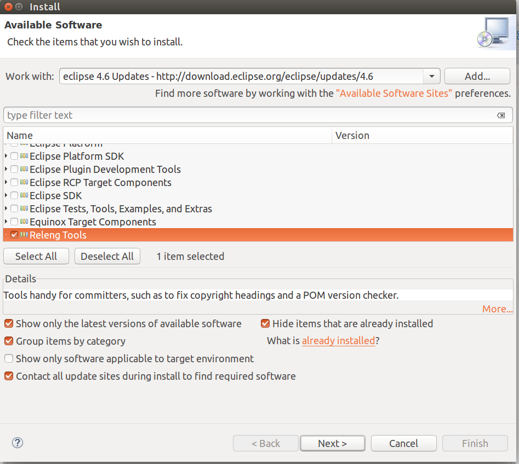
Task: Click the Add... button
Action: 477,77
